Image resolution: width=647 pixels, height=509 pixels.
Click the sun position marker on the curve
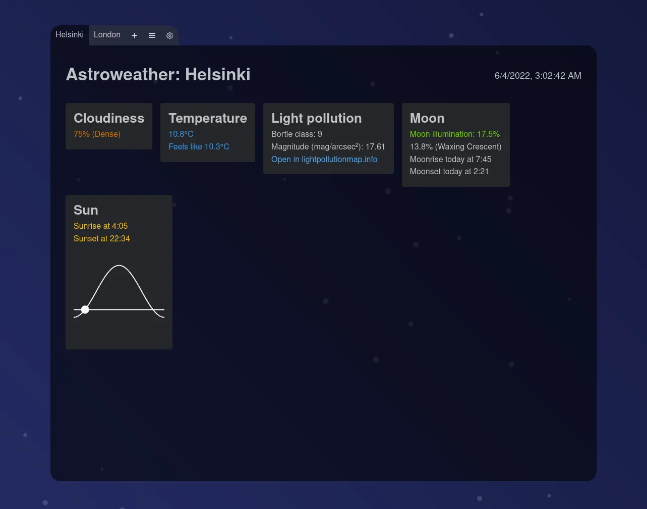[85, 309]
